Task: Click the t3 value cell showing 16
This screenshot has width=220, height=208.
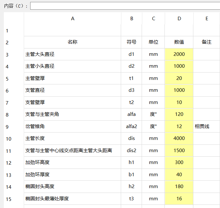Action: click(x=179, y=199)
